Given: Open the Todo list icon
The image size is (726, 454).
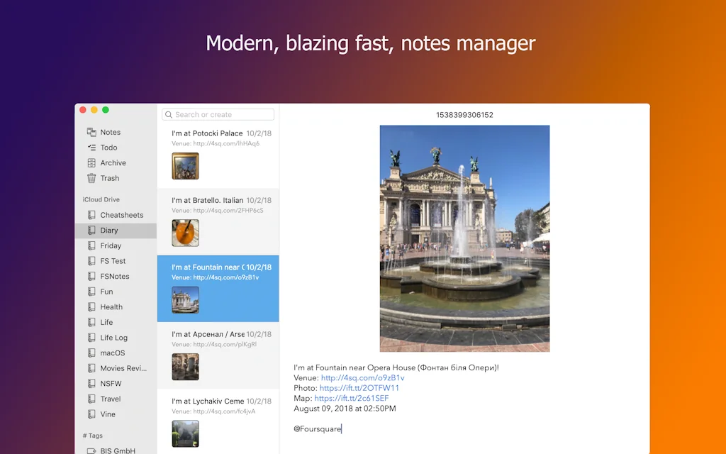Looking at the screenshot, I should (91, 147).
